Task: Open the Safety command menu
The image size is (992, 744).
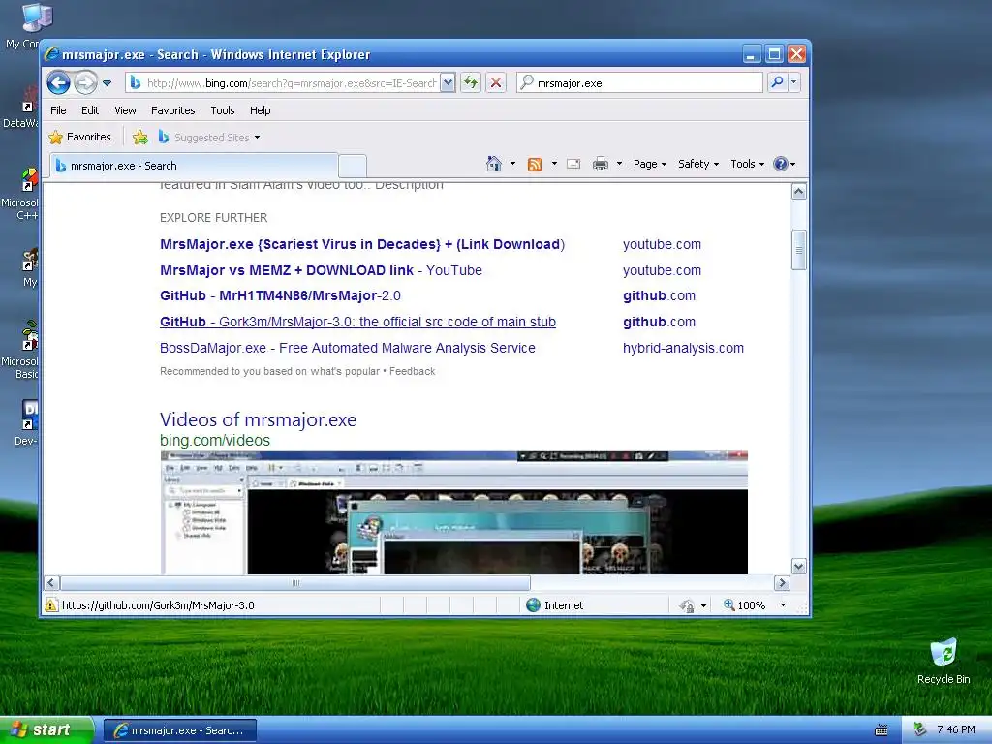Action: click(x=697, y=164)
